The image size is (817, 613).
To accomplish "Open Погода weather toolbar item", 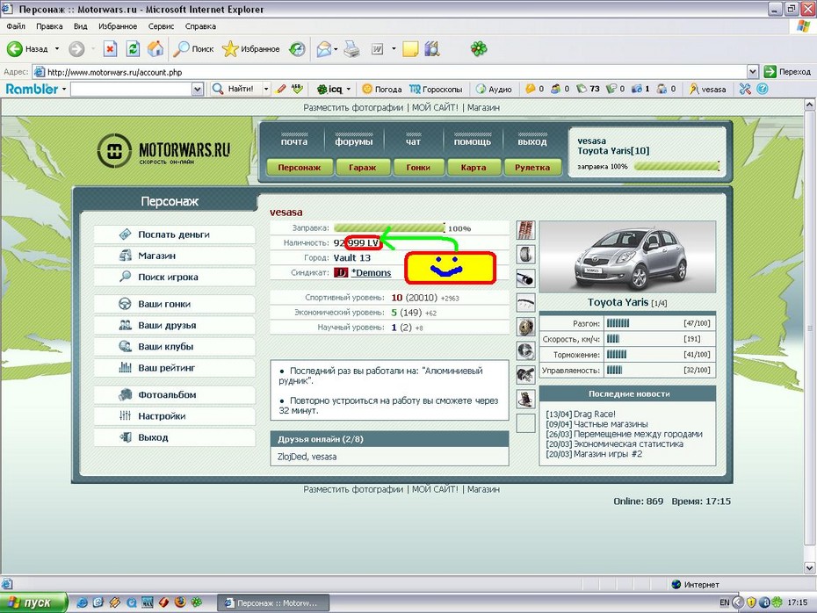I will pyautogui.click(x=382, y=89).
